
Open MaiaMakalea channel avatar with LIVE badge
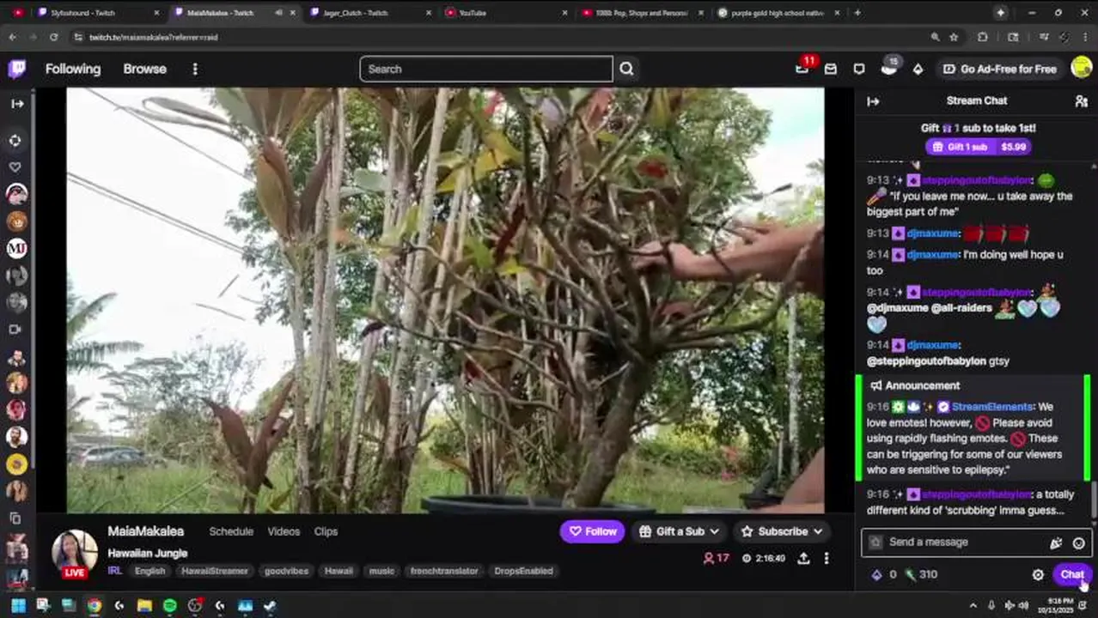pos(74,554)
